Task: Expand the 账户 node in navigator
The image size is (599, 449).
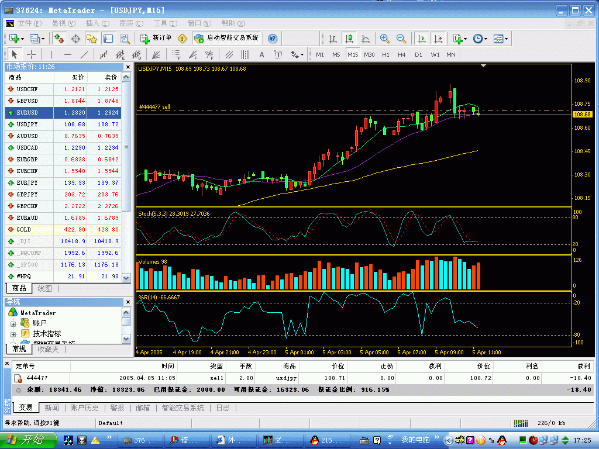Action: 13,323
